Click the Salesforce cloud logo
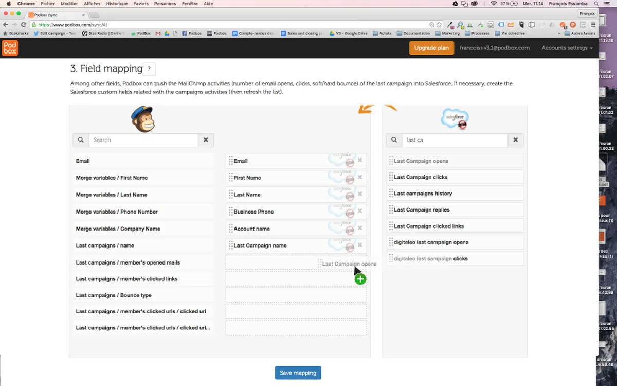The image size is (617, 386). click(x=455, y=119)
